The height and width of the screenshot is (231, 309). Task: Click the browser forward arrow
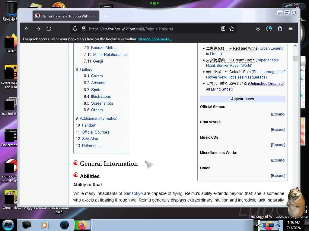coord(38,29)
